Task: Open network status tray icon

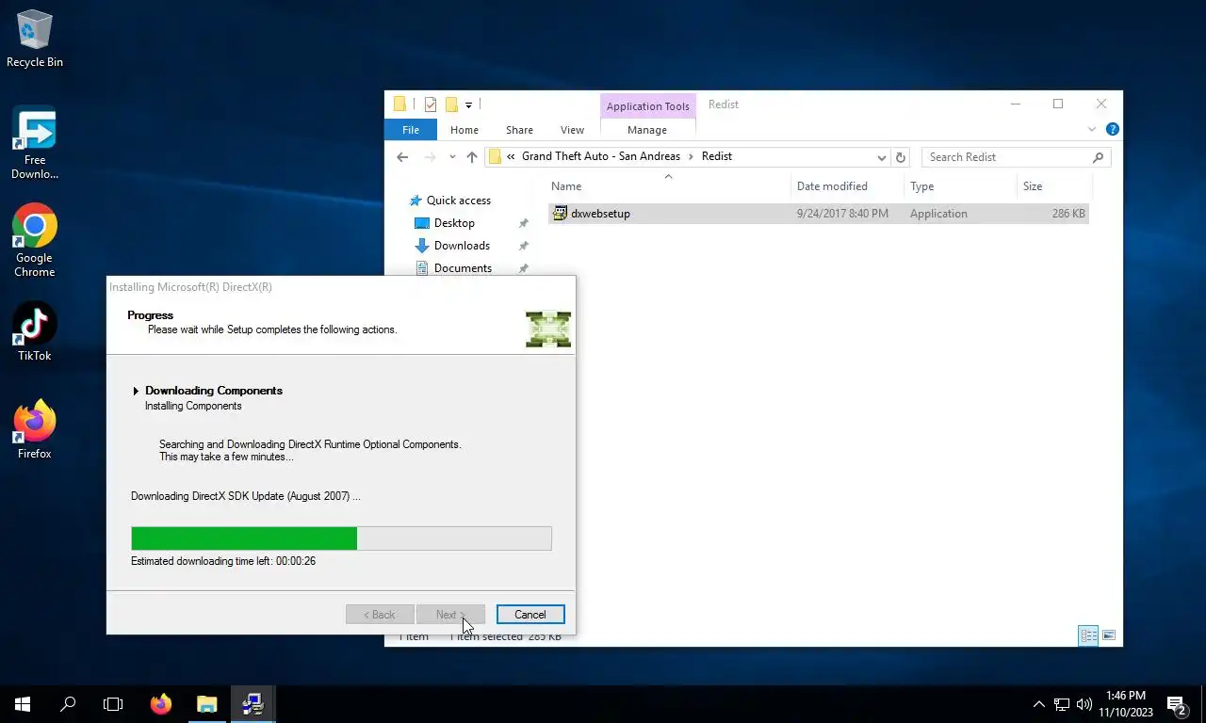Action: click(x=1062, y=703)
